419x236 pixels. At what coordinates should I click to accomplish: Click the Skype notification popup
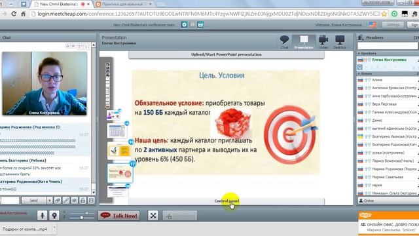click(388, 224)
